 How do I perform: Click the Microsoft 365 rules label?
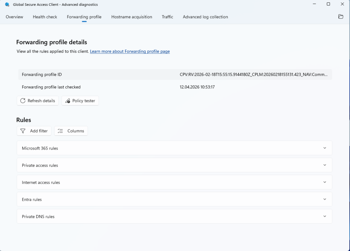[40, 148]
